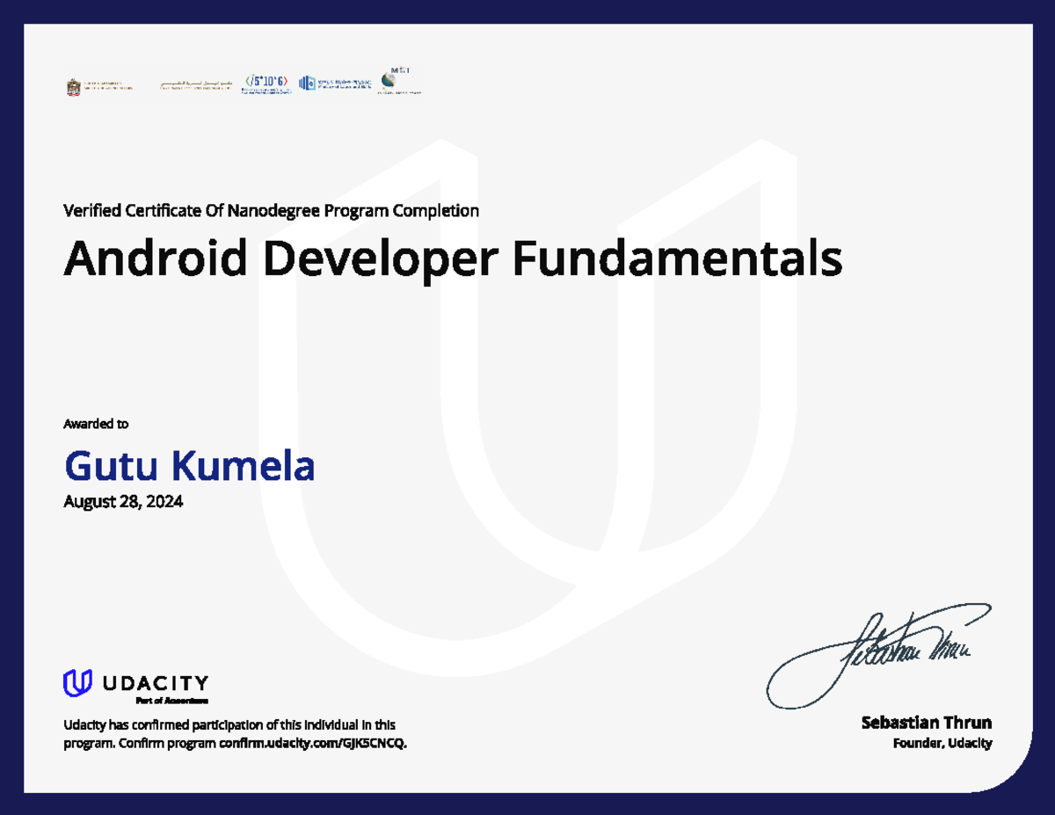The height and width of the screenshot is (815, 1055).
Task: Click the dark navy certificate border
Action: click(x=527, y=11)
